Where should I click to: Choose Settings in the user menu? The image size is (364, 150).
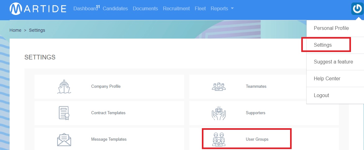click(x=335, y=45)
